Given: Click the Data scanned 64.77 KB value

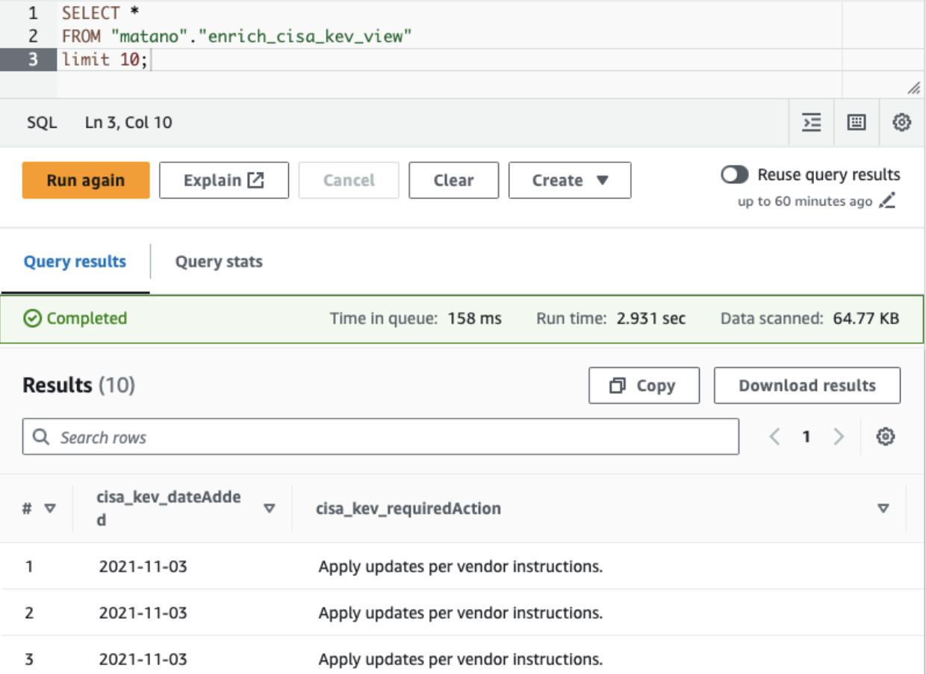Looking at the screenshot, I should [x=866, y=318].
